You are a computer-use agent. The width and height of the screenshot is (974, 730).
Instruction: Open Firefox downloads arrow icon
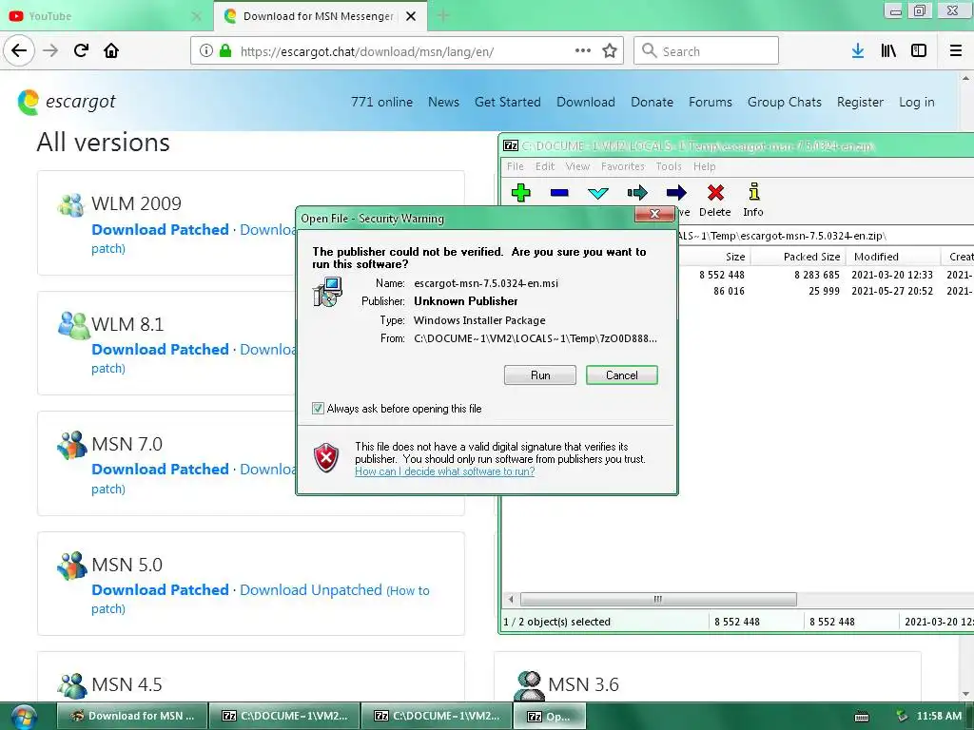[x=857, y=50]
